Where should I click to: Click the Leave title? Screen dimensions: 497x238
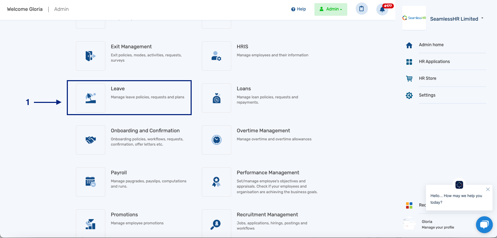[118, 89]
